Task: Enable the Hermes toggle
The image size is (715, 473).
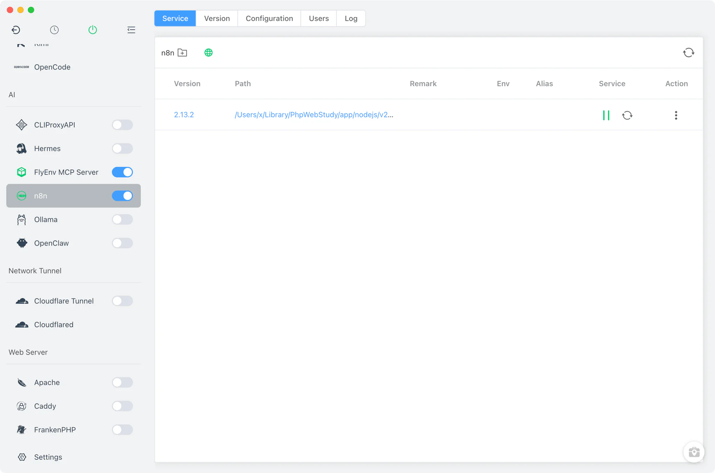Action: pos(122,148)
